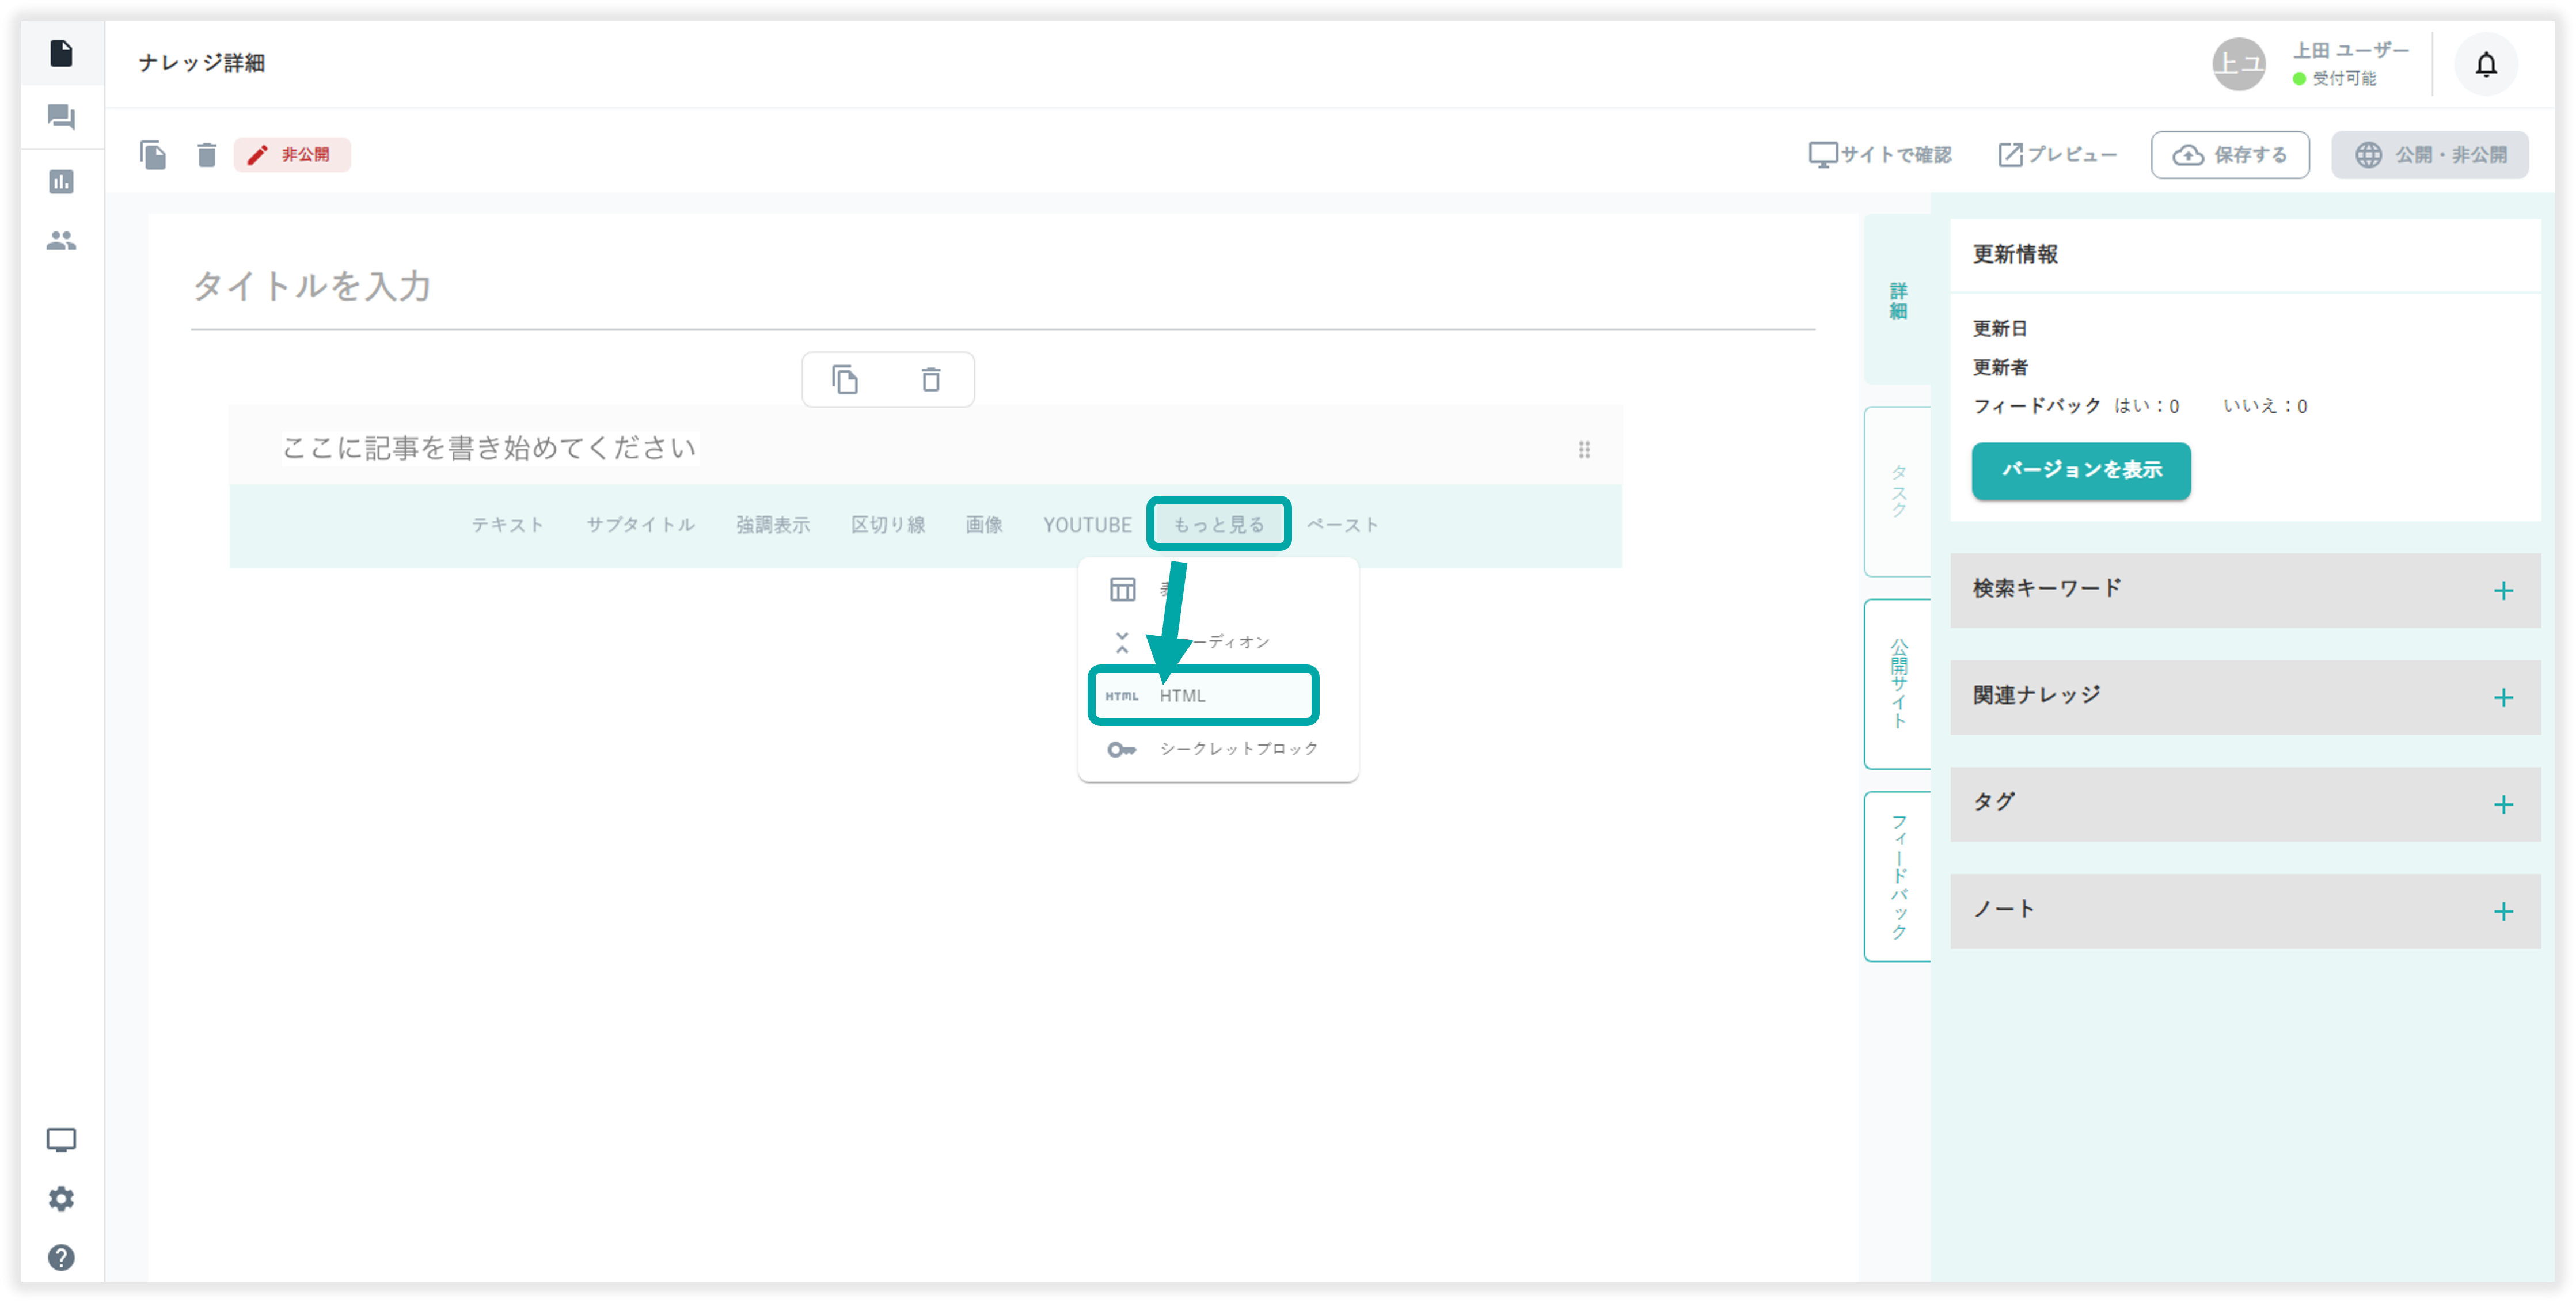This screenshot has height=1303, width=2576.
Task: Select HTML from the dropdown menu
Action: pyautogui.click(x=1203, y=696)
